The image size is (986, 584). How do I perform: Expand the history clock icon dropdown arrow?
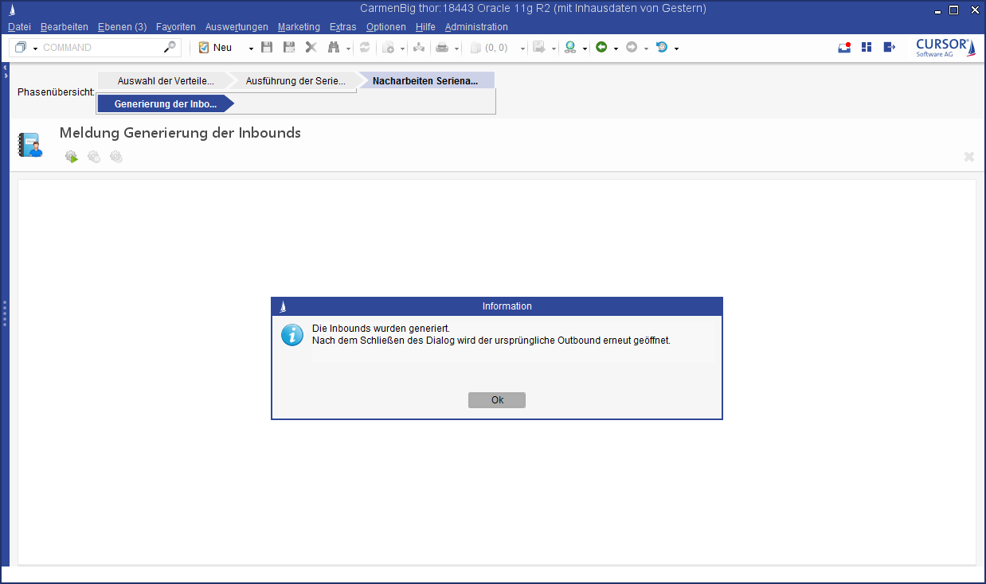coord(676,49)
